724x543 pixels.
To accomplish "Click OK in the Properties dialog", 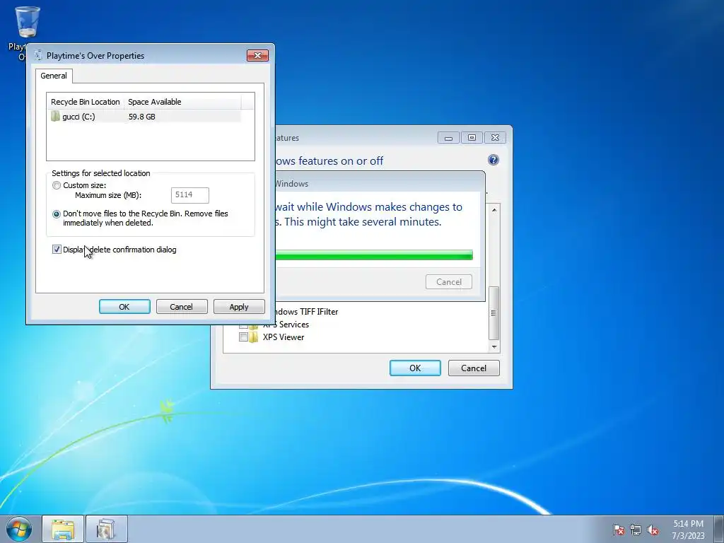I will click(x=124, y=307).
